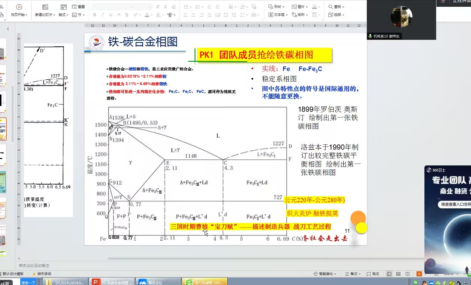The image size is (471, 285).
Task: Open the Shapes dropdown
Action: [276, 7]
